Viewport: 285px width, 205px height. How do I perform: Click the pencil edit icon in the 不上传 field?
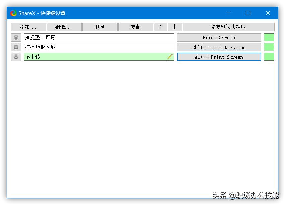tap(170, 57)
